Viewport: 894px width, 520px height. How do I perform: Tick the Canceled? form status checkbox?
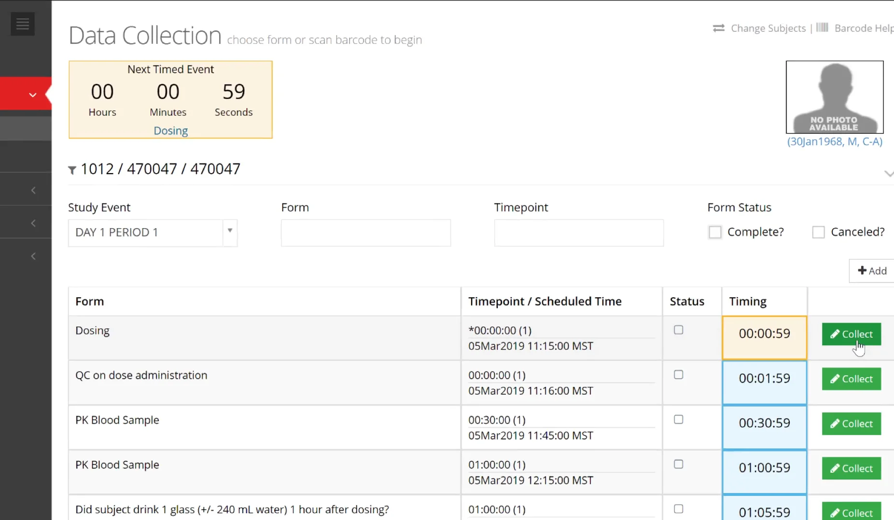818,232
